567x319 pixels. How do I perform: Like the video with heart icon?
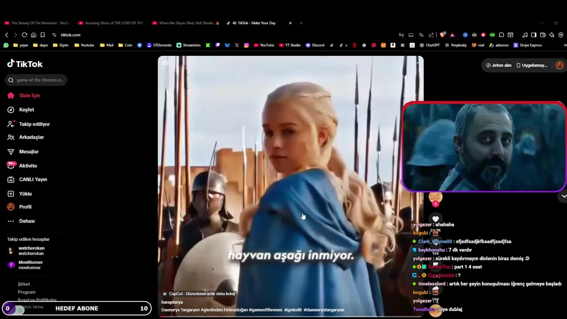[x=435, y=219]
